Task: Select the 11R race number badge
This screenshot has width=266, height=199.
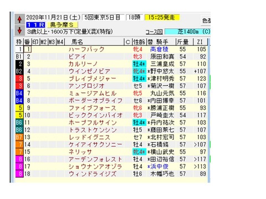Action: (35, 25)
